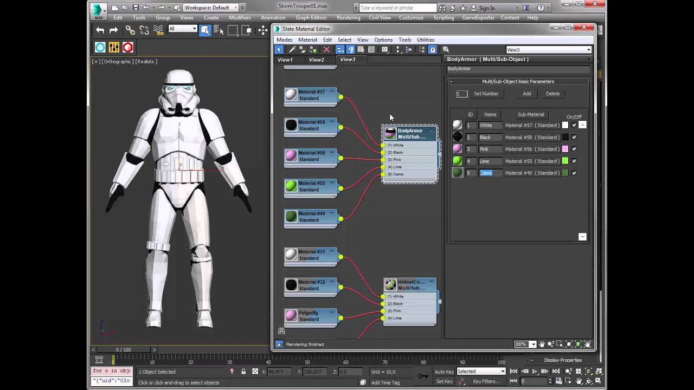694x390 pixels.
Task: Toggle the Auto Key button
Action: tap(444, 372)
